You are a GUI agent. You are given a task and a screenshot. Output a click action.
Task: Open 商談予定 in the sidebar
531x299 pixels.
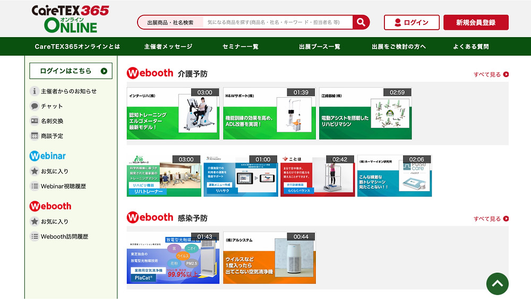52,136
